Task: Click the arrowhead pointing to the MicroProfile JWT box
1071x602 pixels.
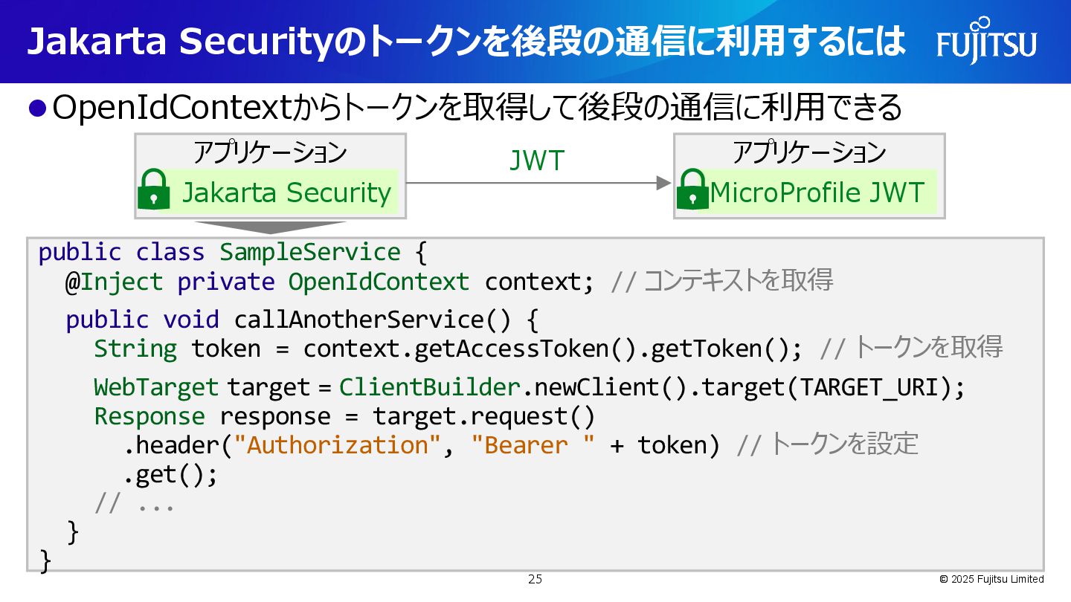Action: pyautogui.click(x=664, y=183)
